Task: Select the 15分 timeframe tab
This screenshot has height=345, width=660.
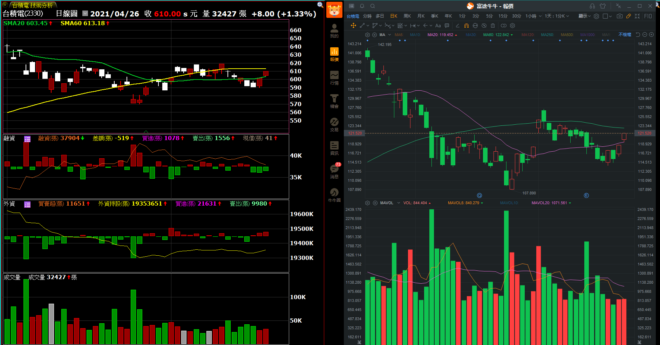Action: (x=503, y=16)
